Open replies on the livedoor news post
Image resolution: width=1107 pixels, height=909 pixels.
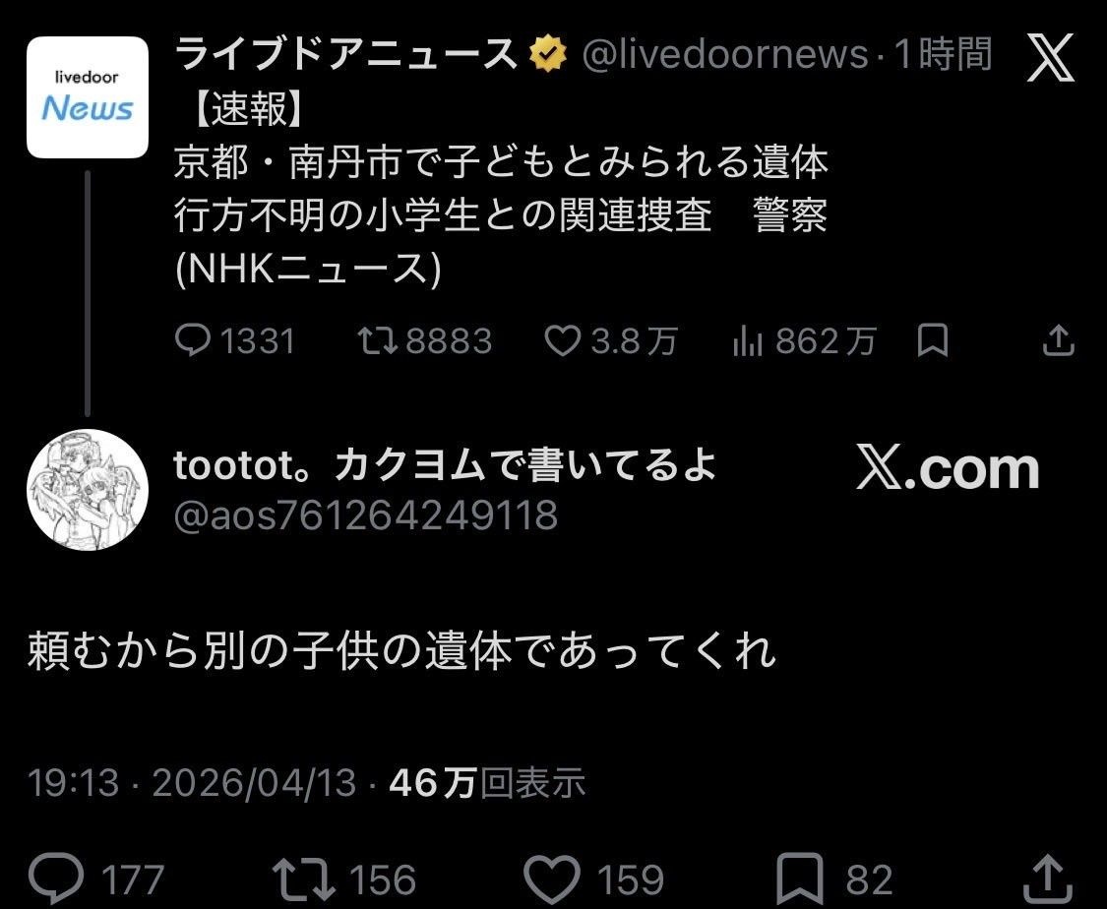tap(234, 340)
